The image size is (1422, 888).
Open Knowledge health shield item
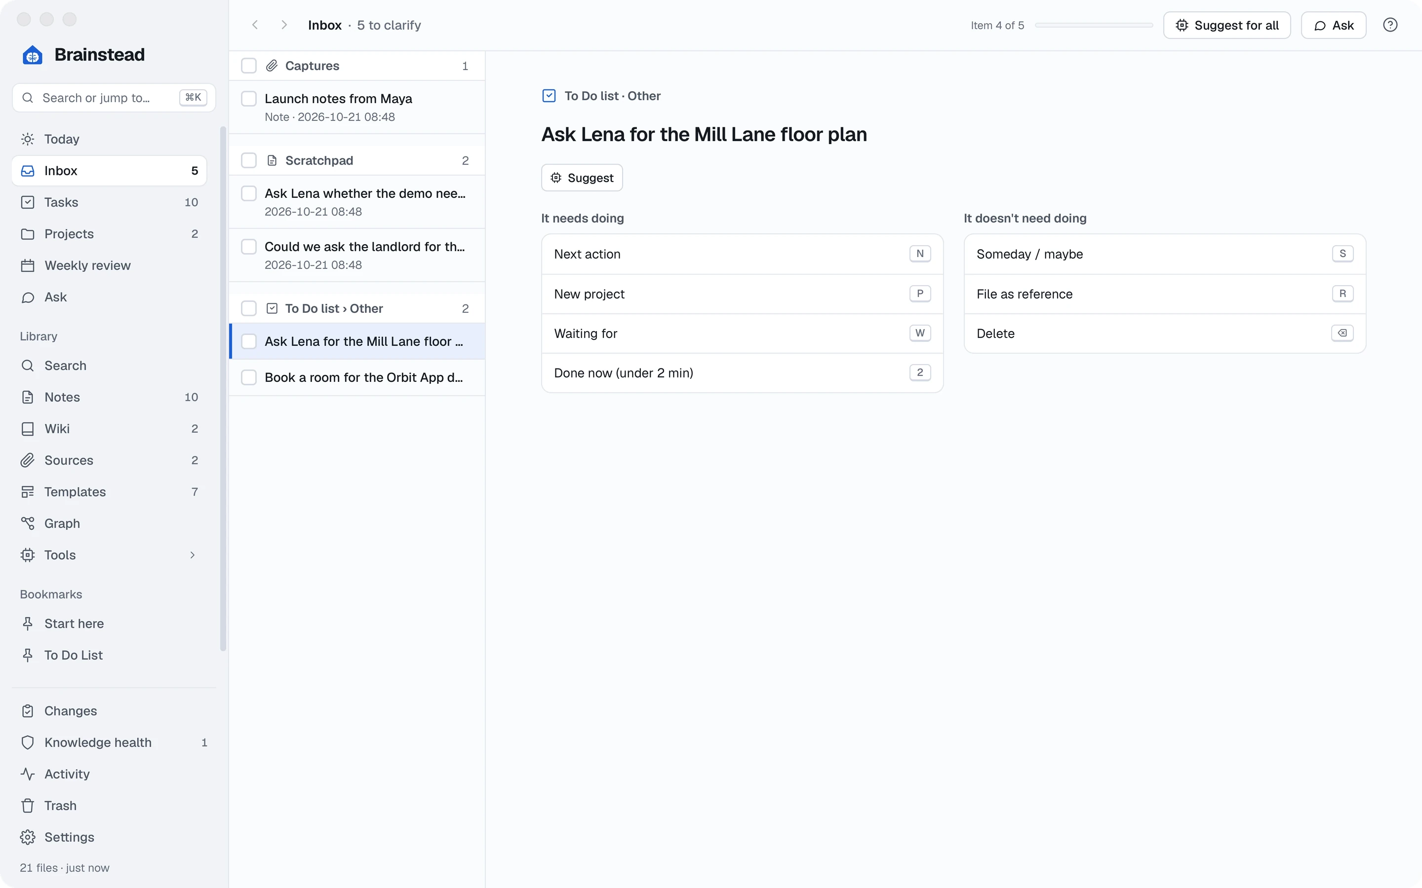tap(114, 742)
